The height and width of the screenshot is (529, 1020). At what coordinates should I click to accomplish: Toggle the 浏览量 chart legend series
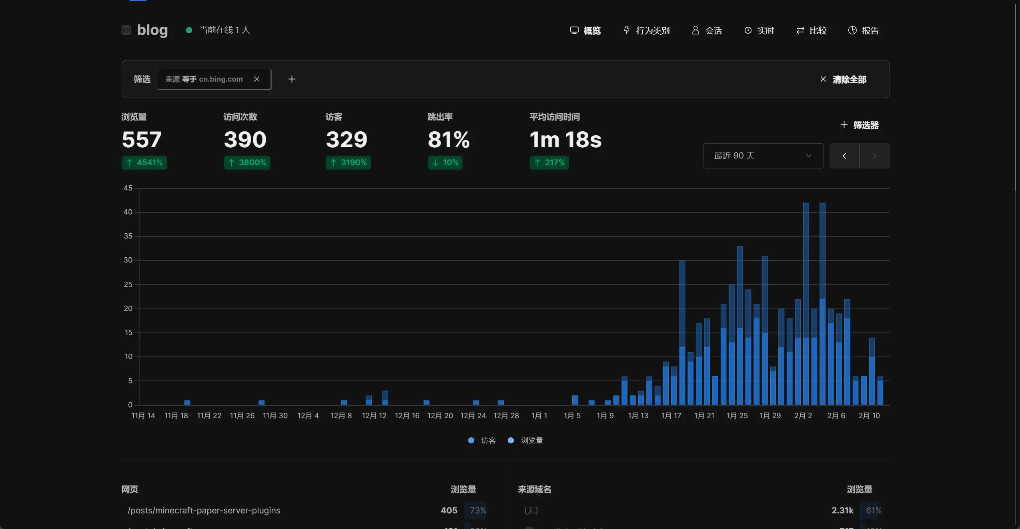[x=525, y=440]
